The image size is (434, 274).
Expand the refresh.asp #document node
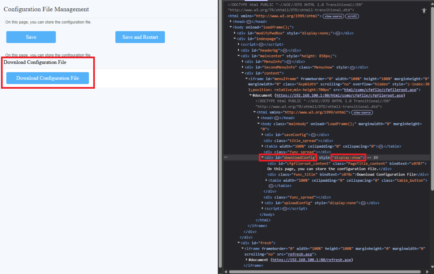coord(246,260)
